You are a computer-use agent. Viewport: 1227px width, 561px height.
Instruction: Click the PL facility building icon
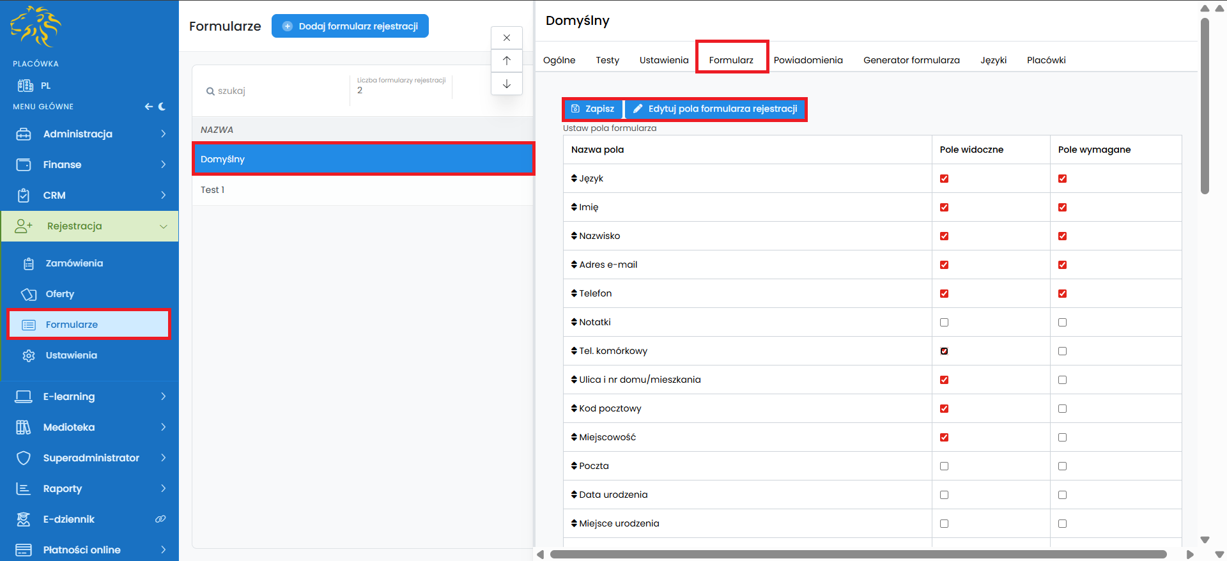(x=26, y=86)
